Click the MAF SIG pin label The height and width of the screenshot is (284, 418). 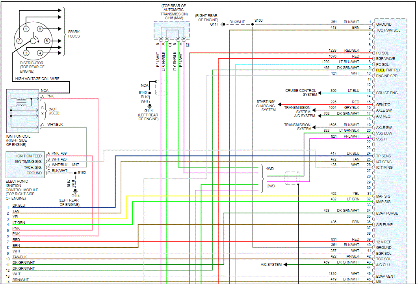pos(383,196)
